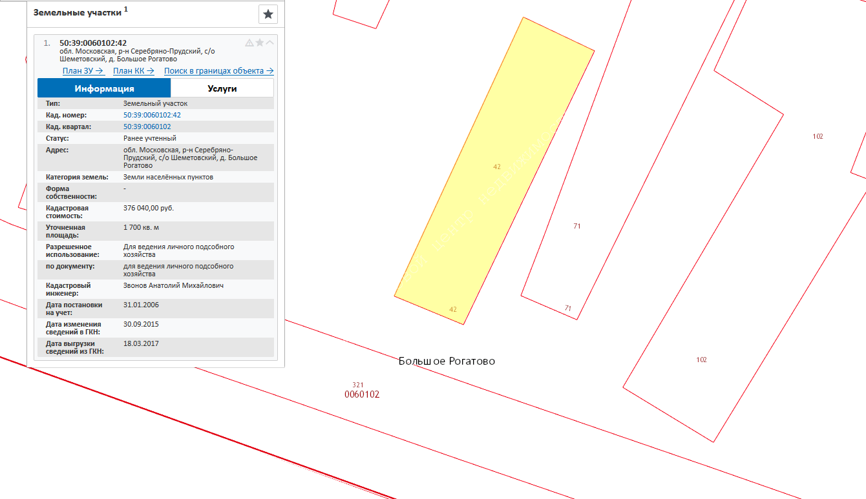Click the export date 18.03.2017
This screenshot has height=499, width=866.
pyautogui.click(x=141, y=343)
